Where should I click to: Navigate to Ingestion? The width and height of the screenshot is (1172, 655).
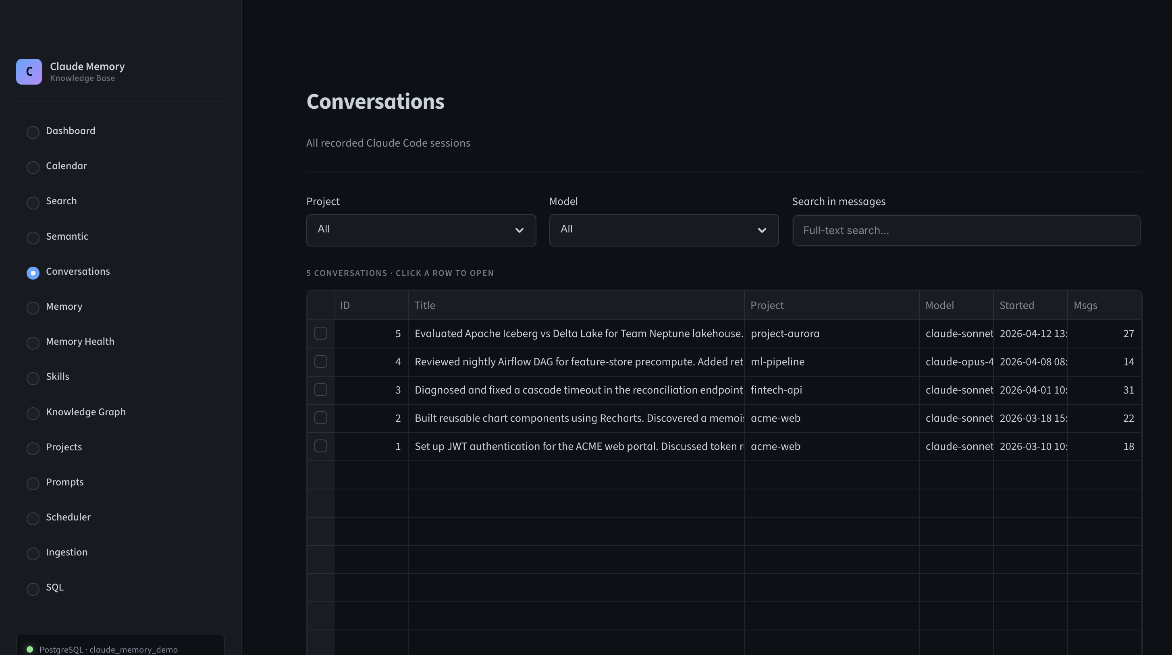click(x=66, y=552)
